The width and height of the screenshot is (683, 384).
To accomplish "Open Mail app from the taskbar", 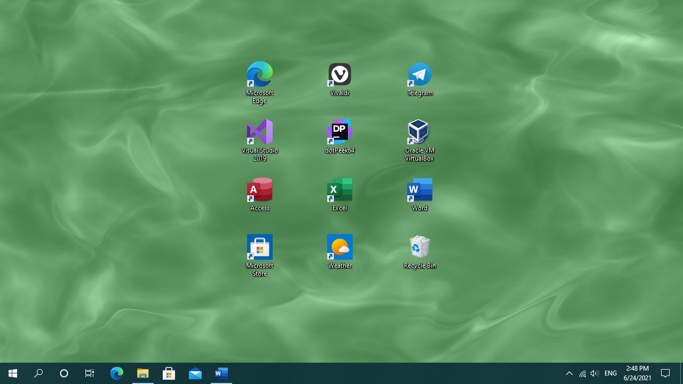I will (195, 373).
